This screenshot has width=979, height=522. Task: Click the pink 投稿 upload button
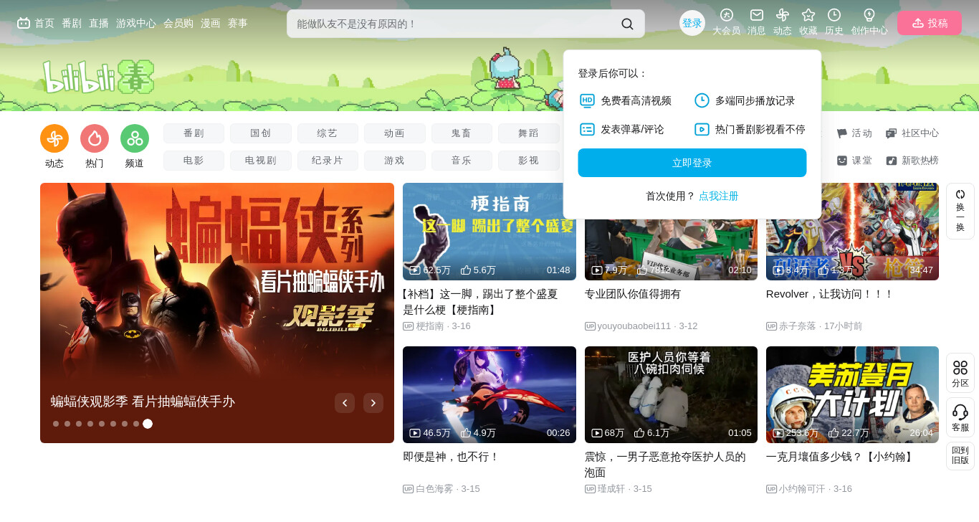pos(930,23)
